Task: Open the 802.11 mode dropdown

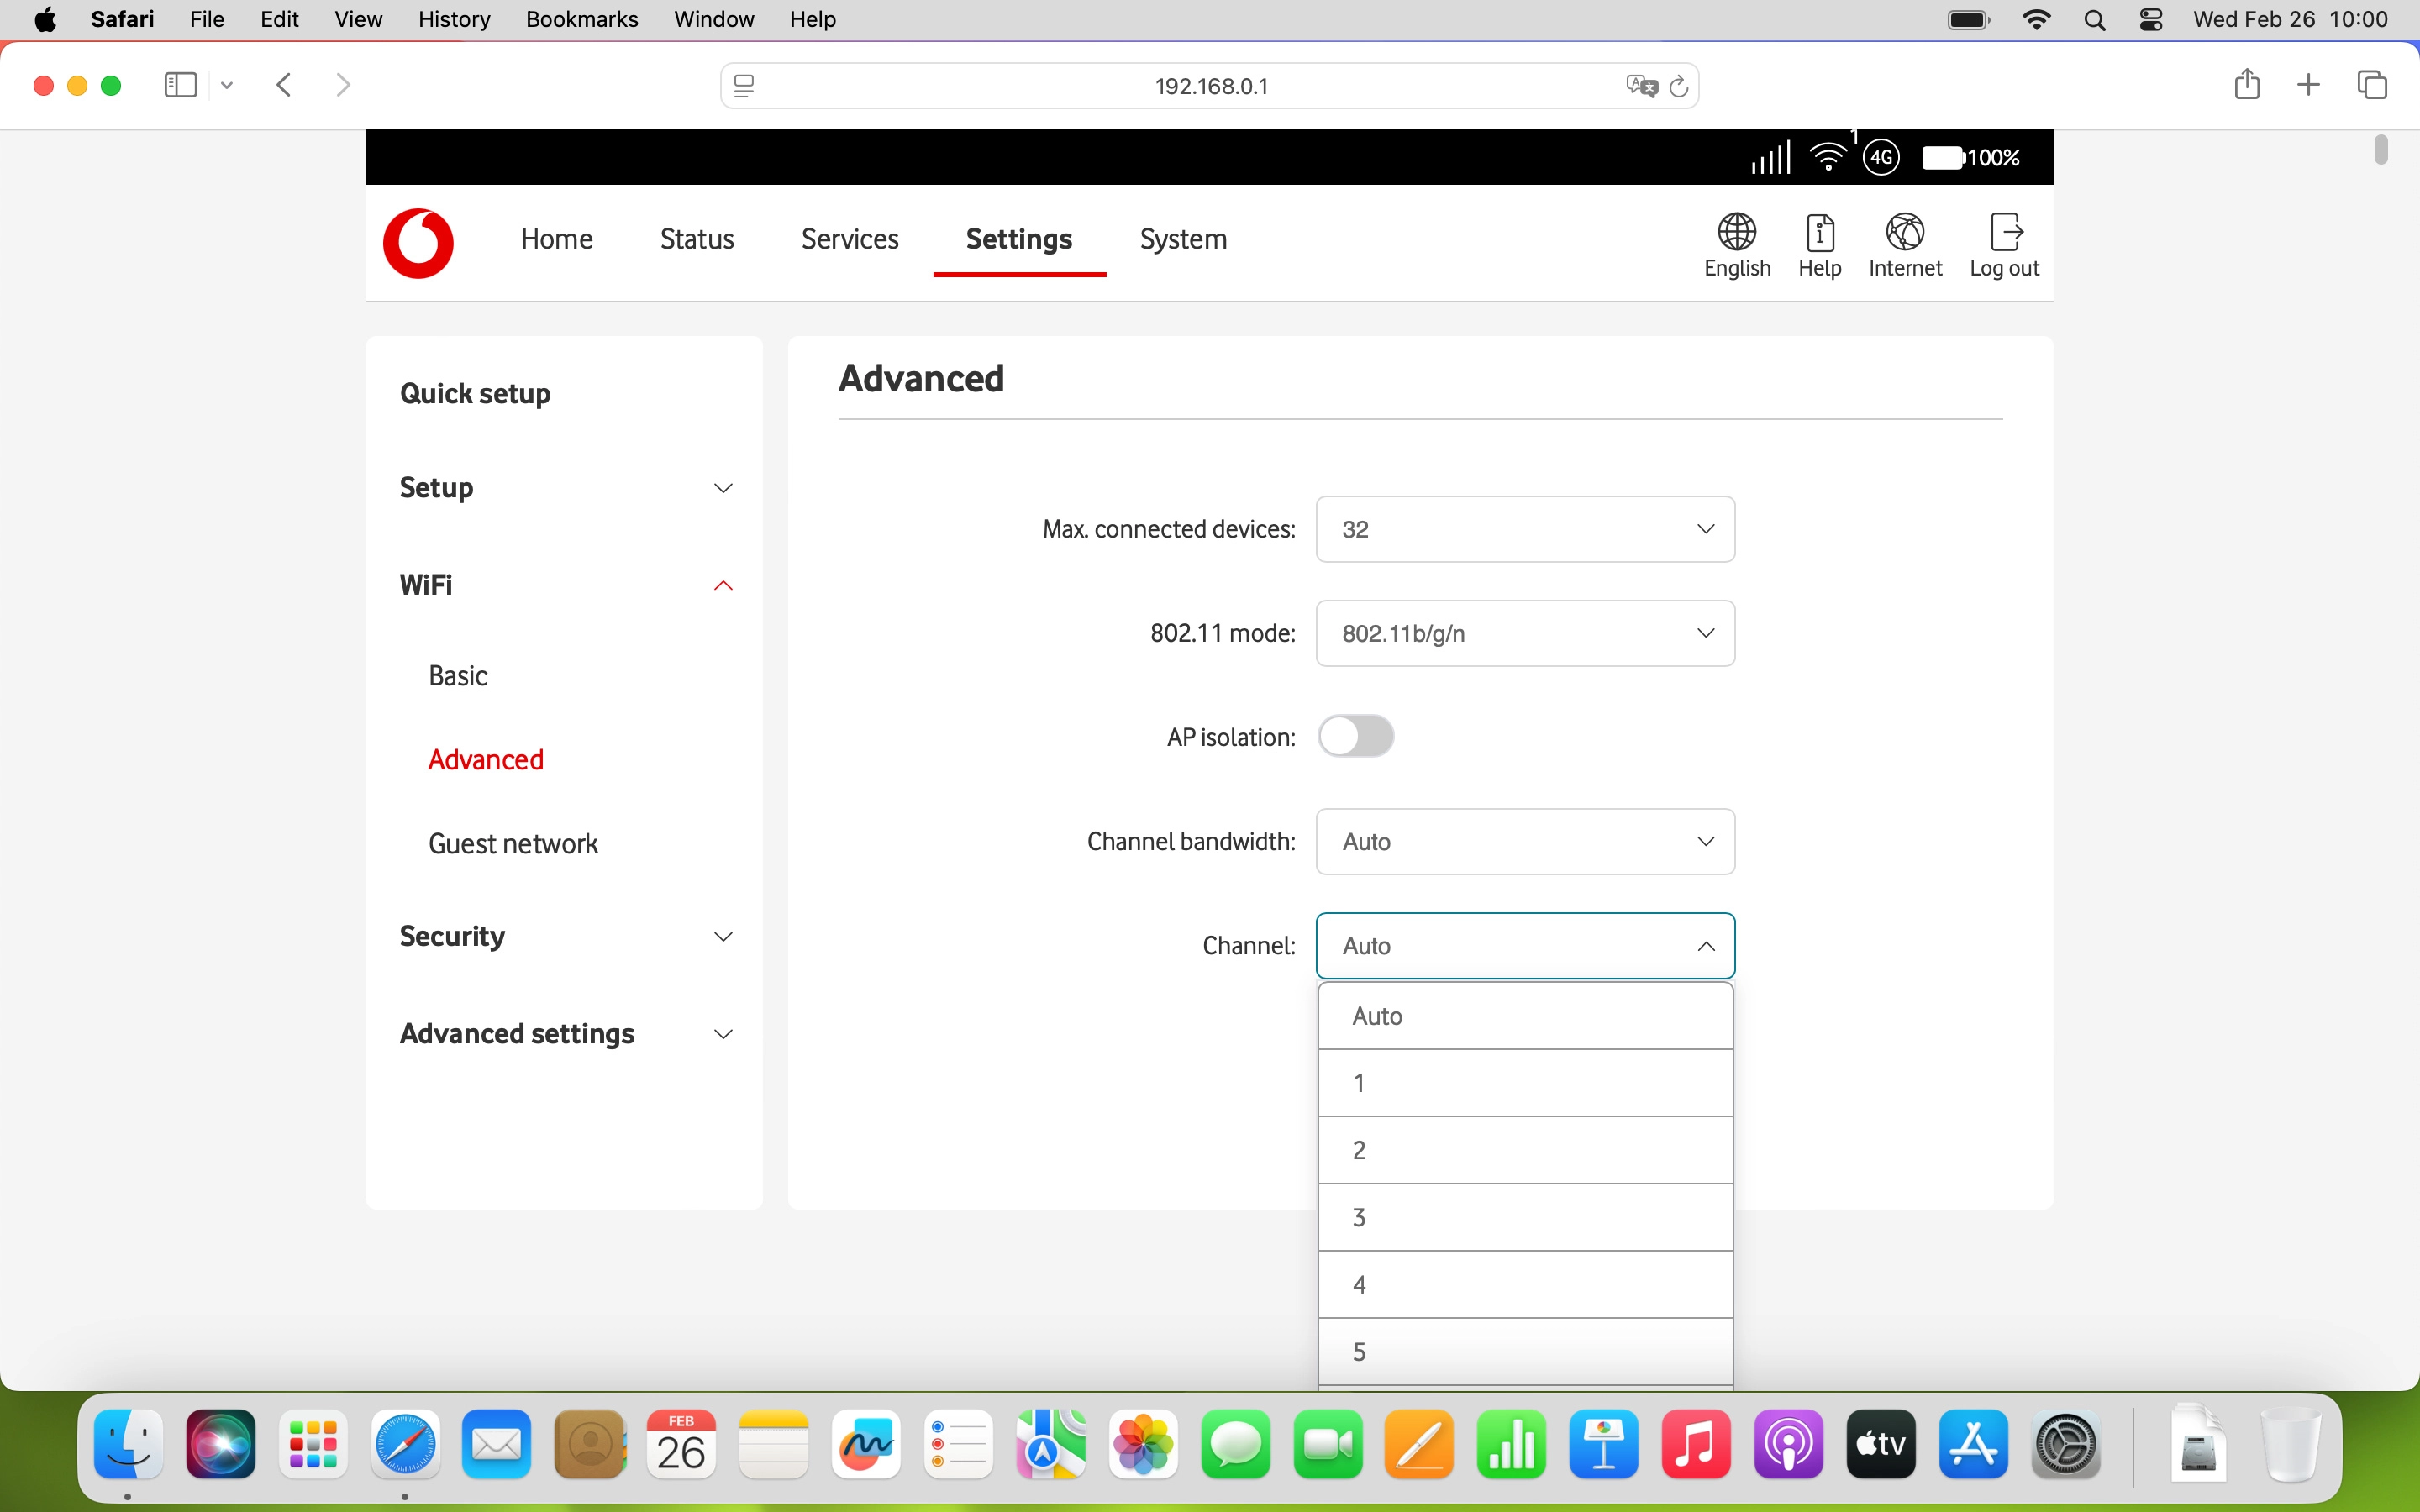Action: 1524,633
